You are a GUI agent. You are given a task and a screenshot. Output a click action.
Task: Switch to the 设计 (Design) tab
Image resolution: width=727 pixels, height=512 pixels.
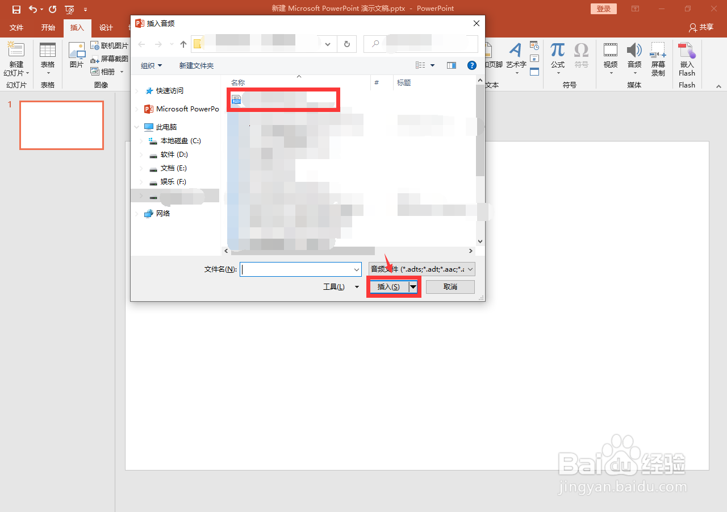pos(106,27)
